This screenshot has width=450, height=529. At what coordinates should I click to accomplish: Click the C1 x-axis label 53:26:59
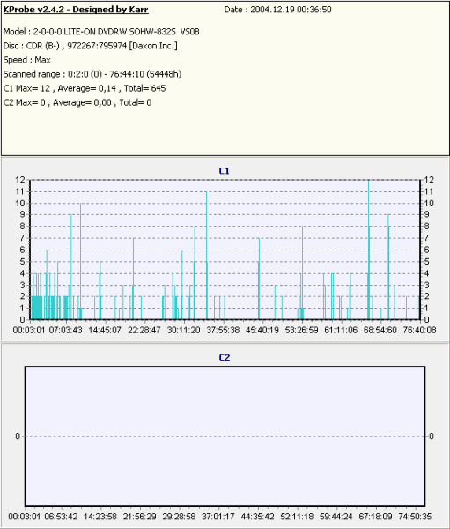(x=301, y=330)
